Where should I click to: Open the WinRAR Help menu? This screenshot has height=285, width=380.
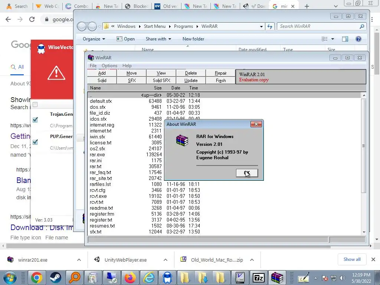coord(127,66)
